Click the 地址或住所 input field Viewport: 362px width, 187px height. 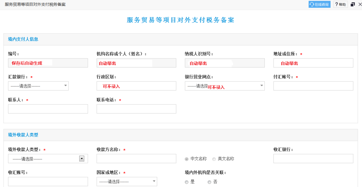[x=313, y=63]
